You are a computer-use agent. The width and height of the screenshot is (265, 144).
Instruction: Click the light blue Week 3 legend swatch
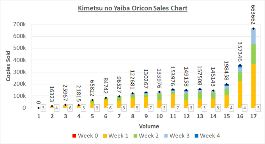coord(166,136)
